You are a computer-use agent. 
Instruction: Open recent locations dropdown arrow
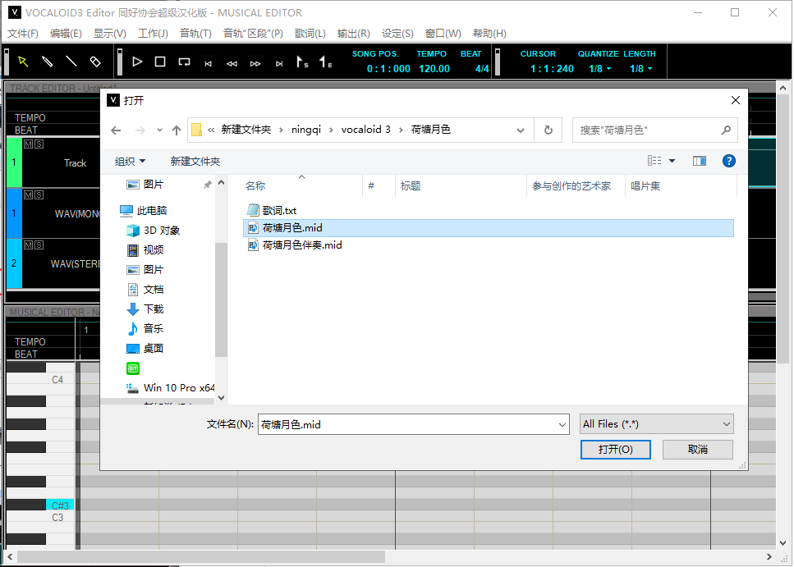pos(159,130)
